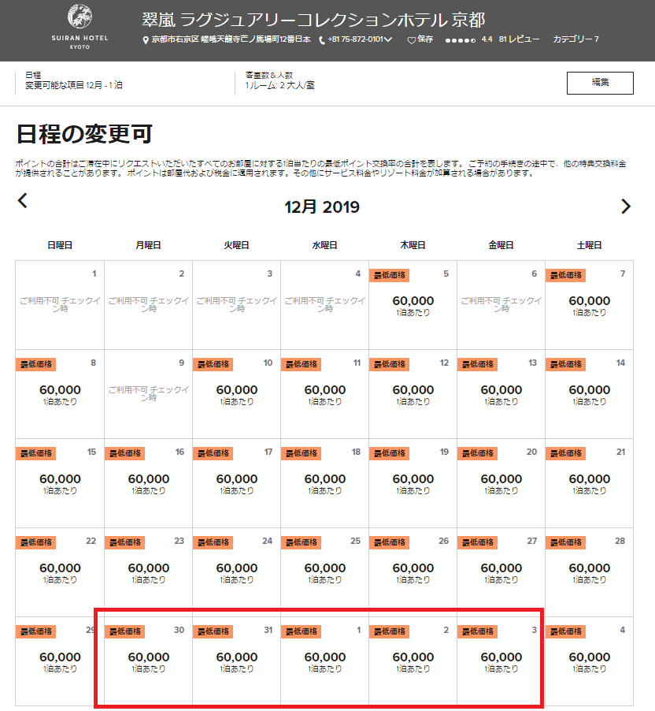Select December 27 date cell

(501, 571)
